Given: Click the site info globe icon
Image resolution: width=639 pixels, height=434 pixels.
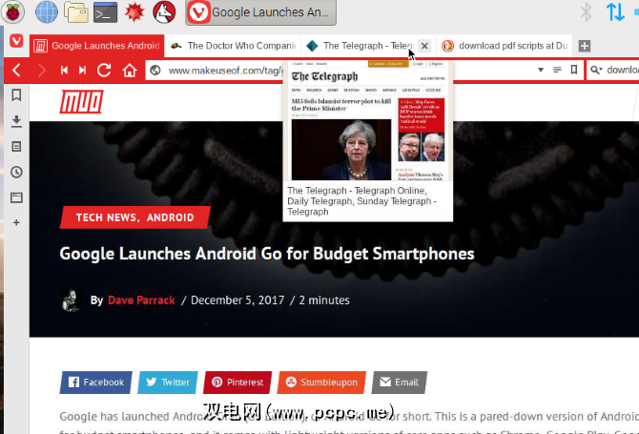Looking at the screenshot, I should click(x=155, y=70).
